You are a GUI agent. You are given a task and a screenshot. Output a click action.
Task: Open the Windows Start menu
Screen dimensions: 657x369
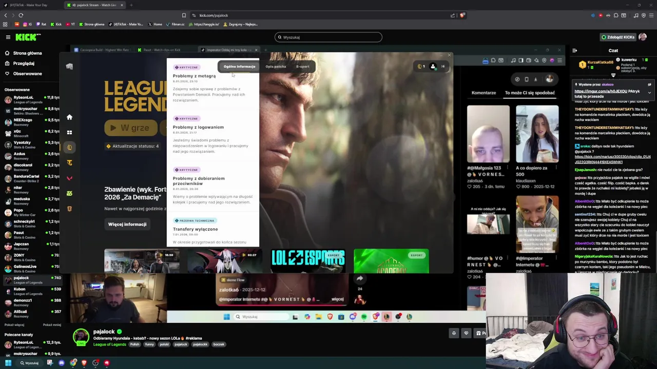point(8,363)
